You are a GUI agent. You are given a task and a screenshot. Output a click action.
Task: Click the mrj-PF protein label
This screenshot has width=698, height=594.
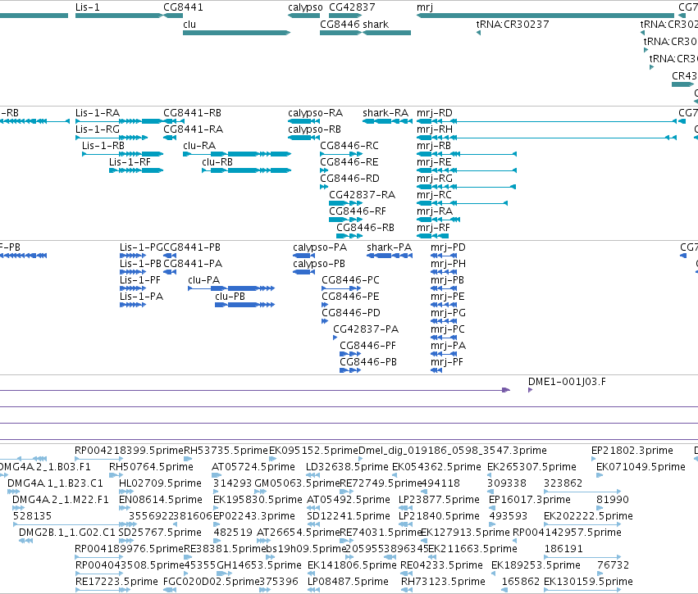(x=447, y=362)
